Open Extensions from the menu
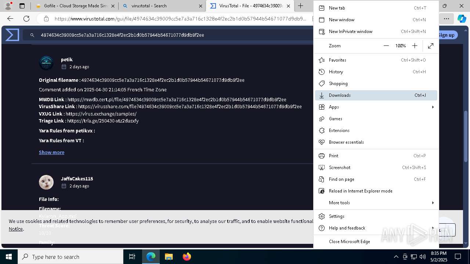This screenshot has width=470, height=264. (x=376, y=131)
